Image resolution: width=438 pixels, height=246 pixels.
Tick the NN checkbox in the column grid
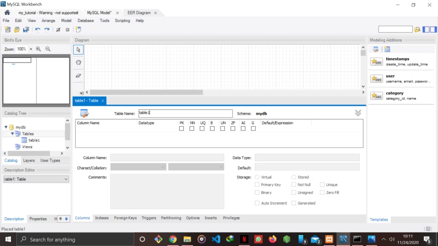pyautogui.click(x=192, y=129)
